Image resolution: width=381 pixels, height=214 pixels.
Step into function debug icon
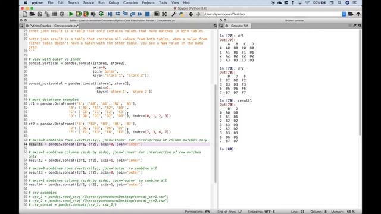point(125,14)
